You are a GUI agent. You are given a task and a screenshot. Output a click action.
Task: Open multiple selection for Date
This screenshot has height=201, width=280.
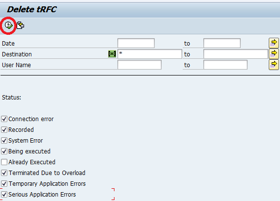coord(274,43)
